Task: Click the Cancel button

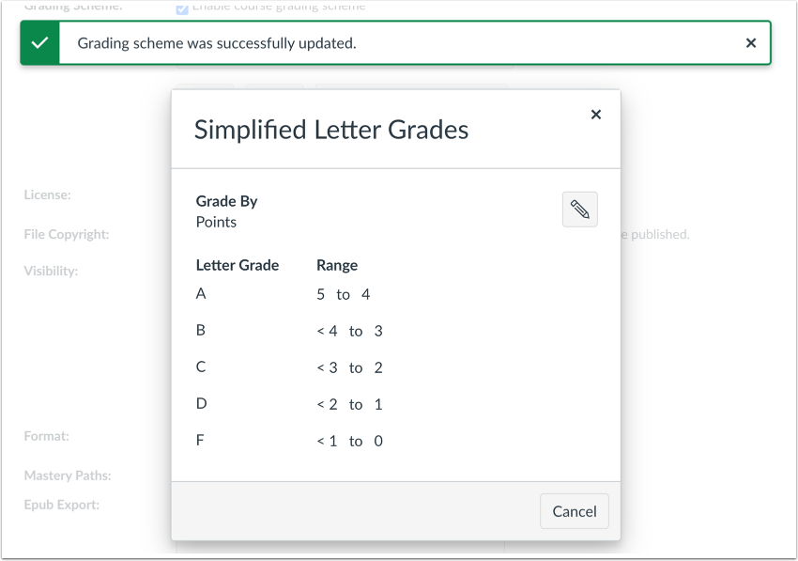Action: (574, 511)
